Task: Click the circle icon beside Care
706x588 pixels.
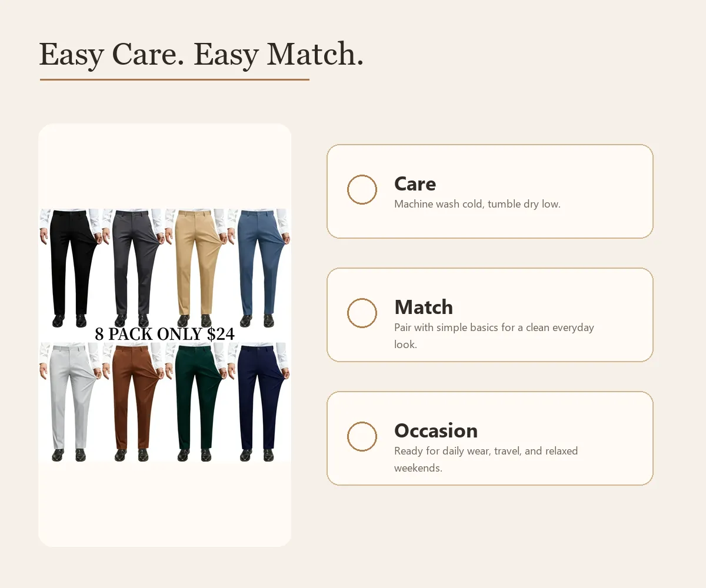Action: pyautogui.click(x=362, y=189)
